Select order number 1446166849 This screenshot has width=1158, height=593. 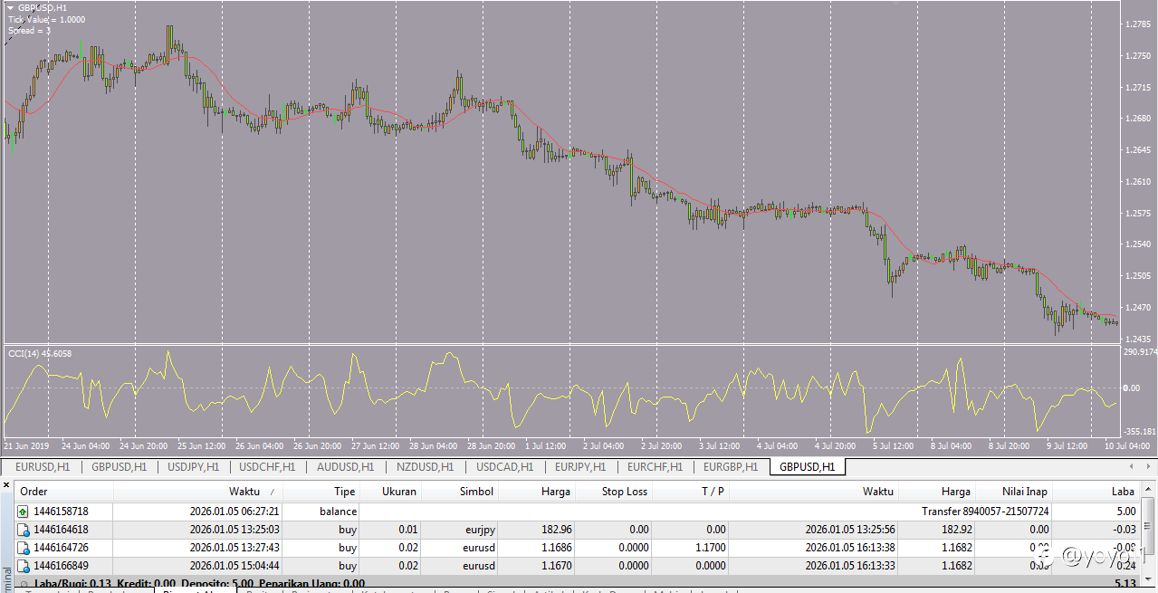pyautogui.click(x=61, y=566)
